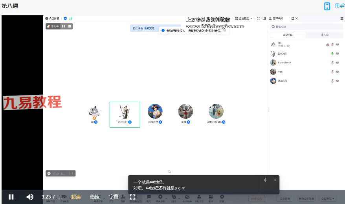
Task: Select the AsterMantis participant avatar
Action: coord(216,112)
